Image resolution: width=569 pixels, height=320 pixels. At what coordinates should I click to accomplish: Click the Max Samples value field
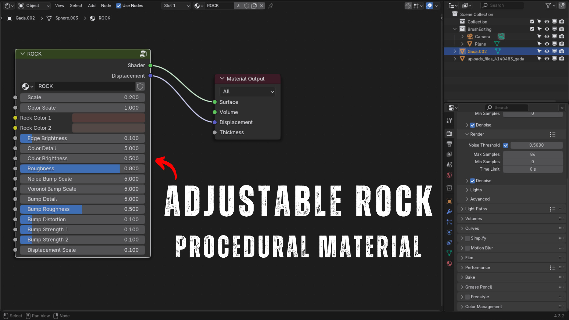(532, 154)
